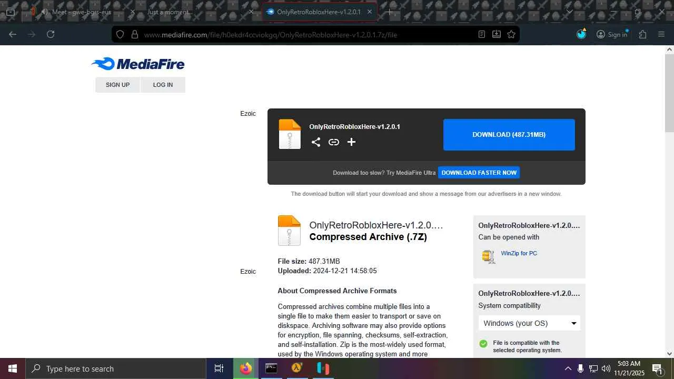Click Sign in in the Firefox toolbar
This screenshot has height=379, width=674.
pos(612,34)
